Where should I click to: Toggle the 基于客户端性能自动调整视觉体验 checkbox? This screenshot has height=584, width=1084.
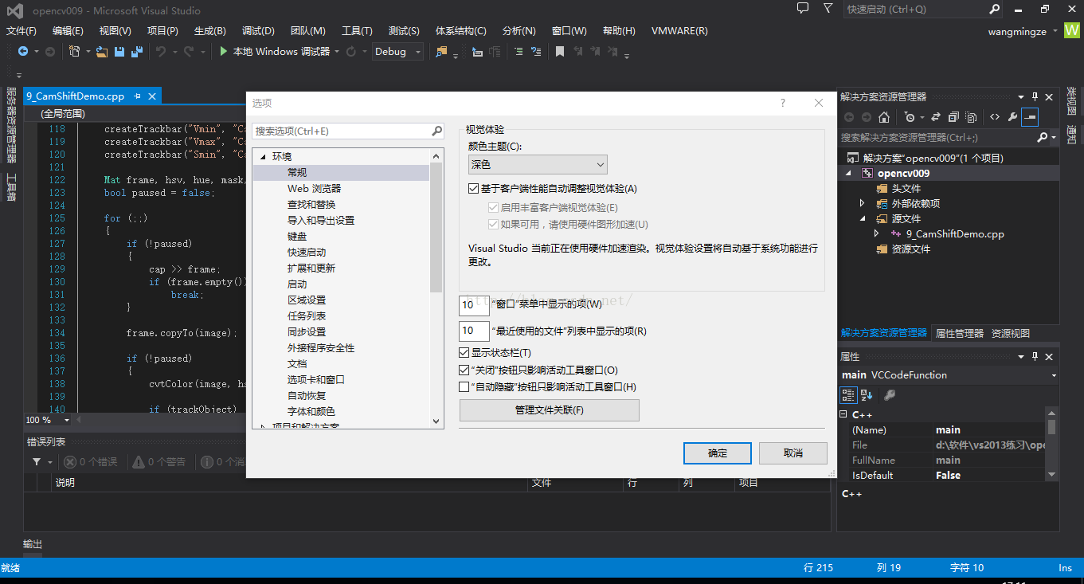click(474, 189)
